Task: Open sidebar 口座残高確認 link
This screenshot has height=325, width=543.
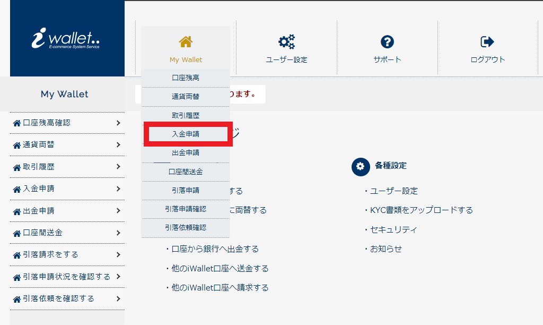Action: pyautogui.click(x=47, y=123)
